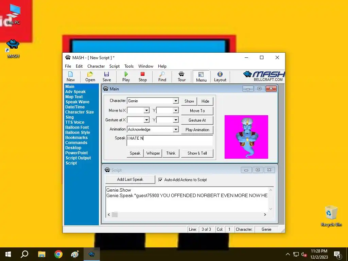Screen dimensions: 348x261
Task: Expand the Move to Y dropdown
Action: click(x=176, y=110)
